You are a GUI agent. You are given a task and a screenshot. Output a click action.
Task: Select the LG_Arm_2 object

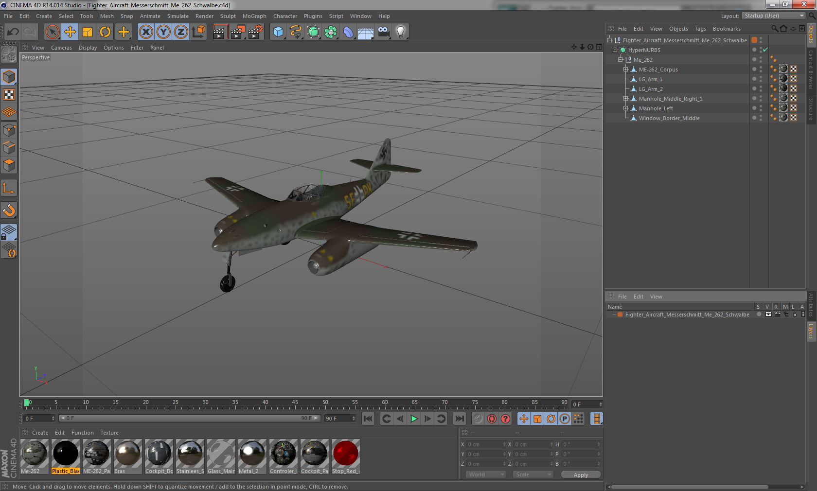(651, 88)
